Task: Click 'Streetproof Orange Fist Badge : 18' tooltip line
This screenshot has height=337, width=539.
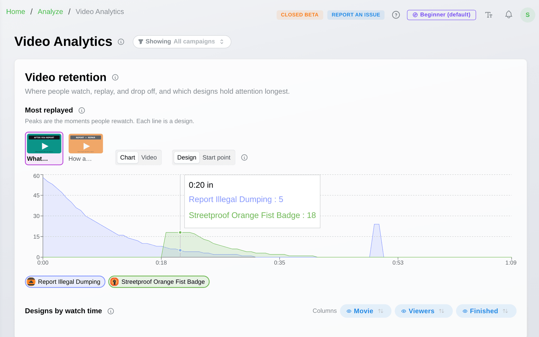Action: click(x=252, y=215)
